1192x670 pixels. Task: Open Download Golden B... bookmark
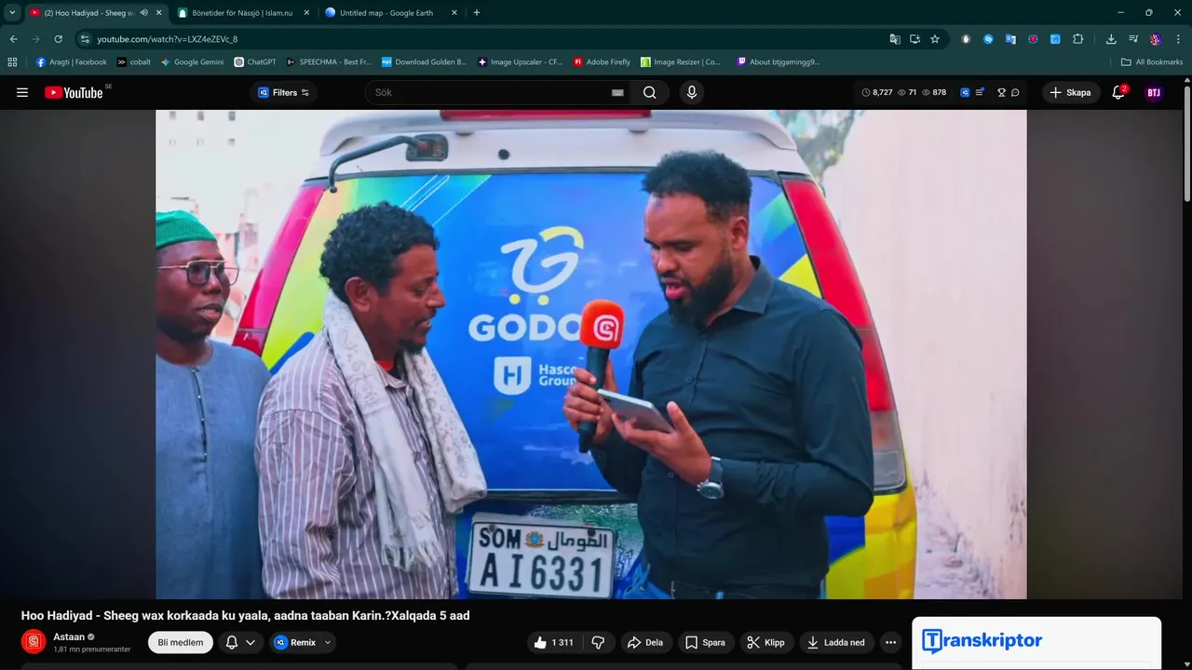coord(425,62)
